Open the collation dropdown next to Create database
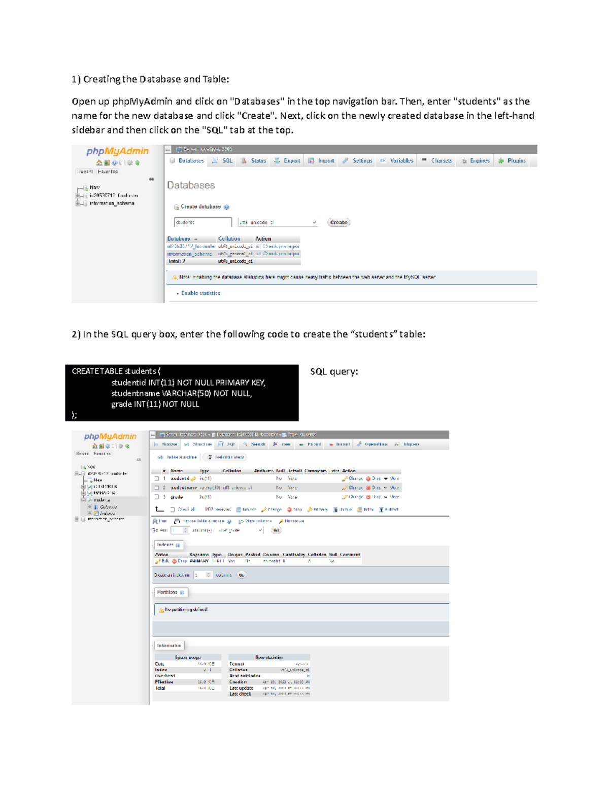Viewport: 609px width, 788px height. coord(277,222)
